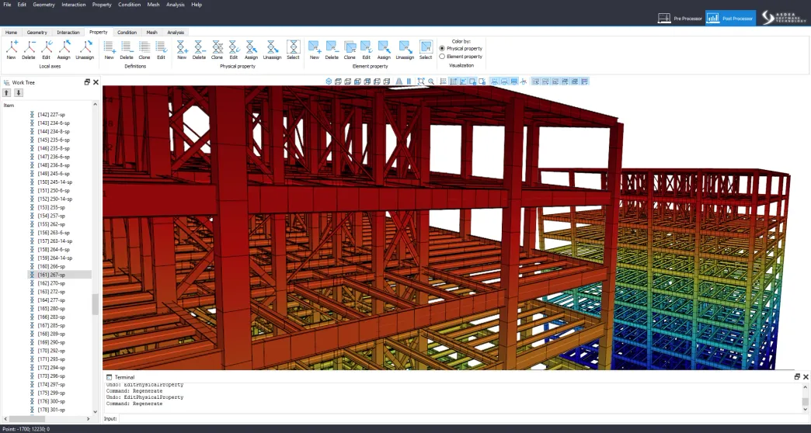Open the File menu
This screenshot has height=433, width=811.
coord(7,5)
